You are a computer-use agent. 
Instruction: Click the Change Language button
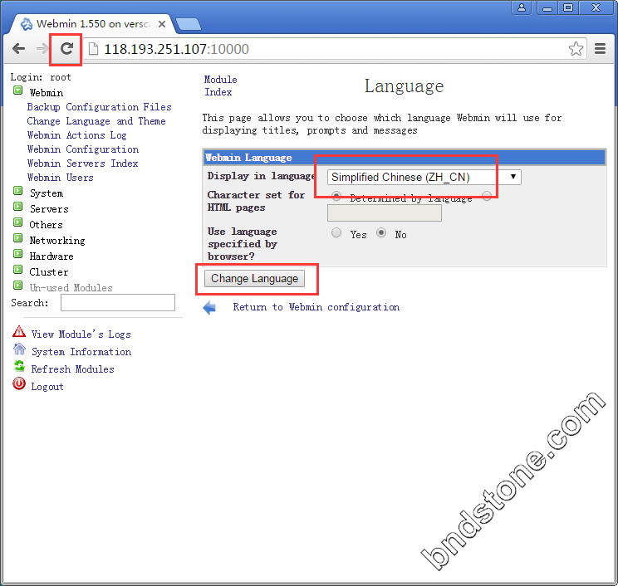coord(254,278)
